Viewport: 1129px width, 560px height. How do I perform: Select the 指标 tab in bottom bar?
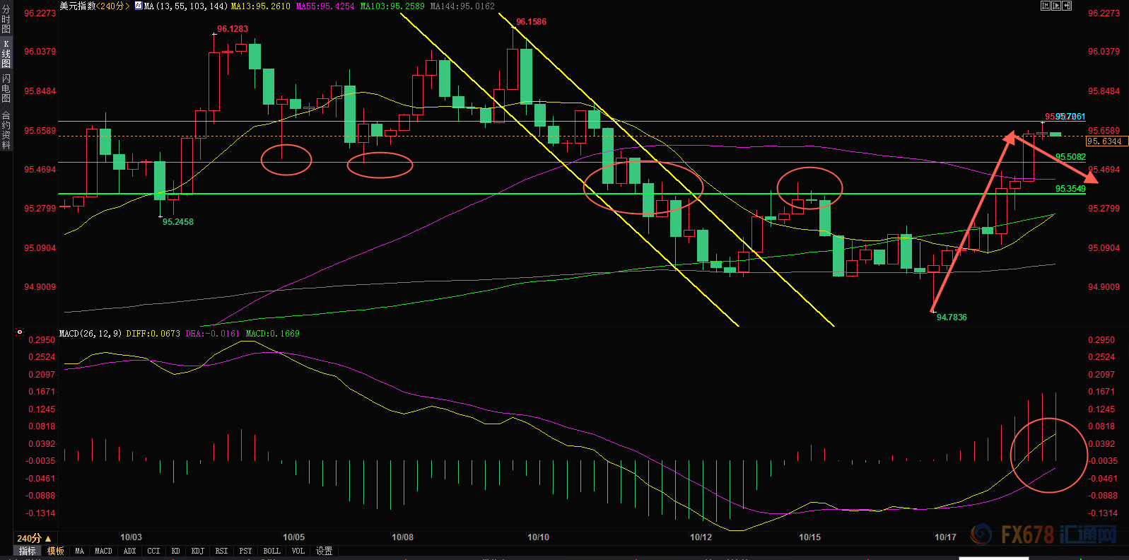coord(28,552)
